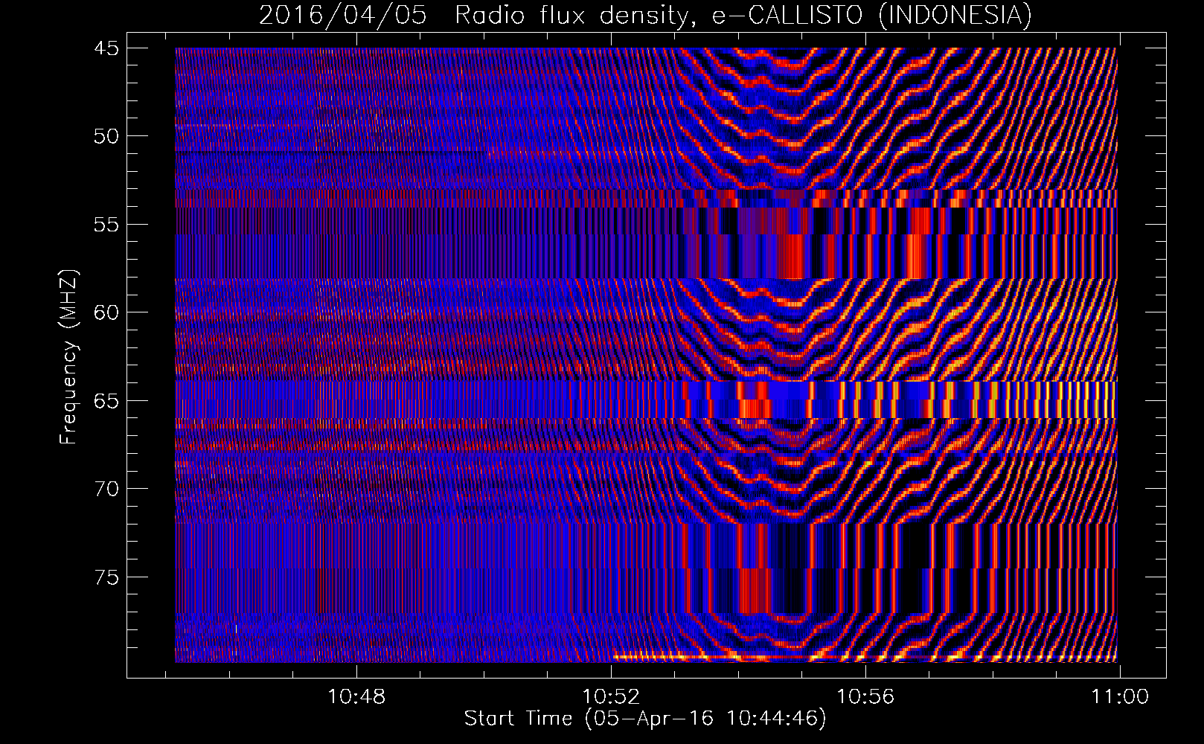Click the 70 frequency tick label
Viewport: 1204px width, 744px height.
point(106,489)
